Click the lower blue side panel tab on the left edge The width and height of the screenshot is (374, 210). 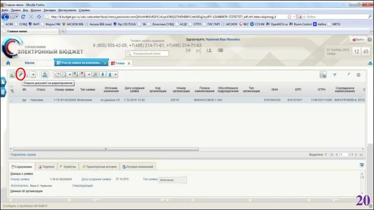coord(3,92)
